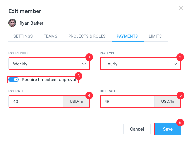
Task: Open the Pay Period dropdown showing Weekly
Action: [49, 64]
